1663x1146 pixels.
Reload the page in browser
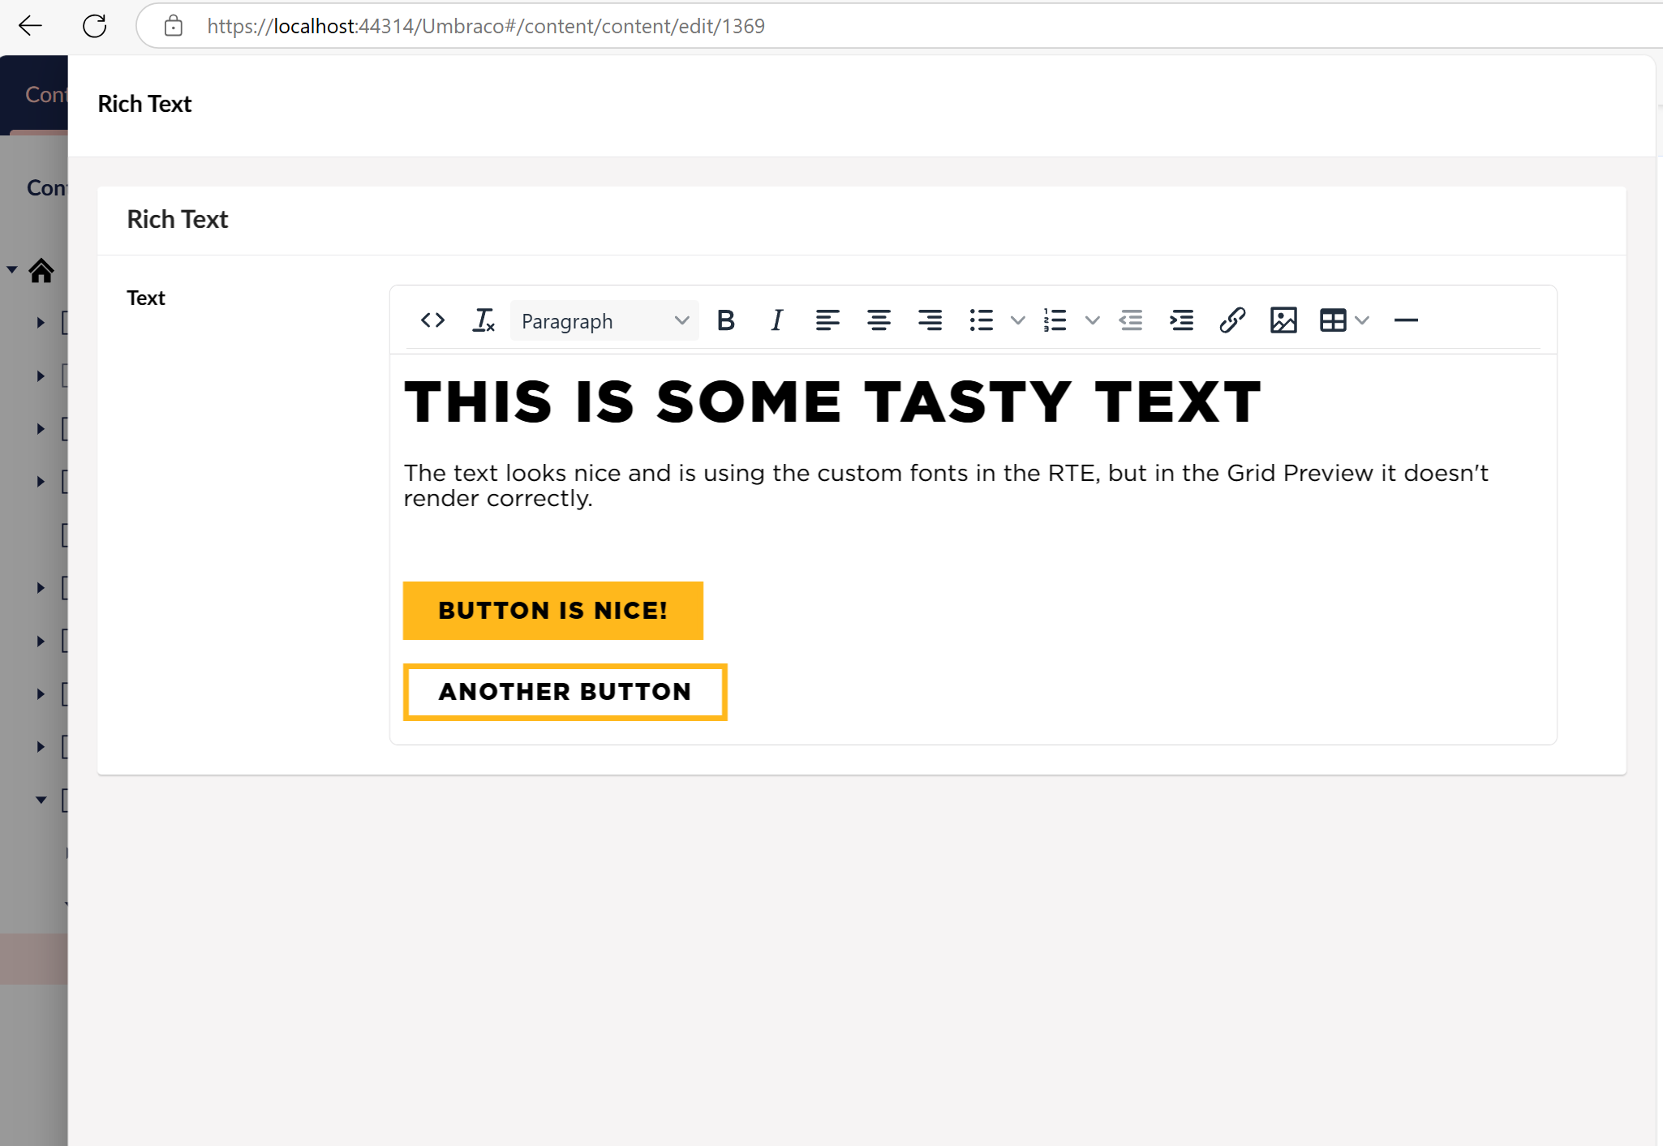[x=95, y=26]
